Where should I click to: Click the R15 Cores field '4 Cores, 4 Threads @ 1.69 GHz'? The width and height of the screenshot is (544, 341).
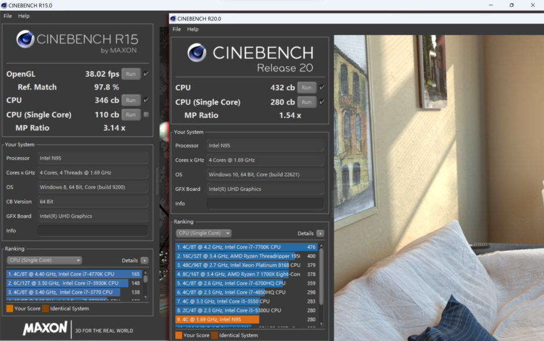pos(92,173)
